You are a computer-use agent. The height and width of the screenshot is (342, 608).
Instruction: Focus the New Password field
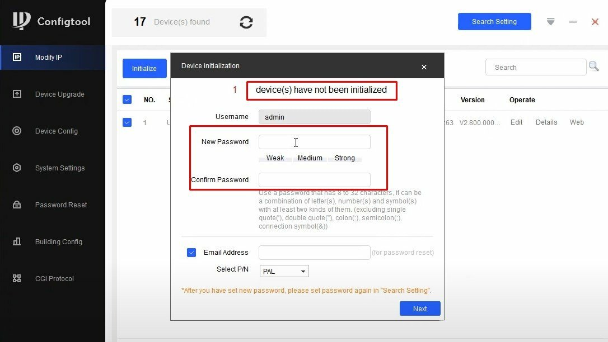point(315,142)
